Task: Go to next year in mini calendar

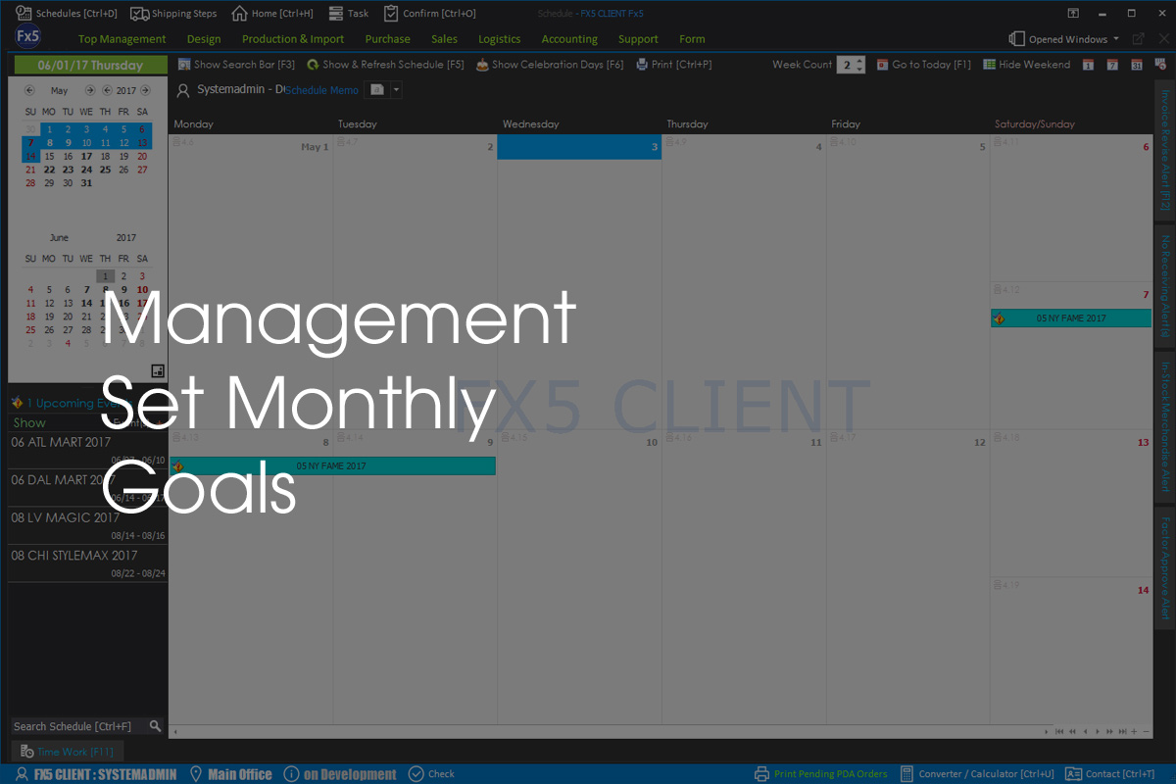Action: pos(143,90)
